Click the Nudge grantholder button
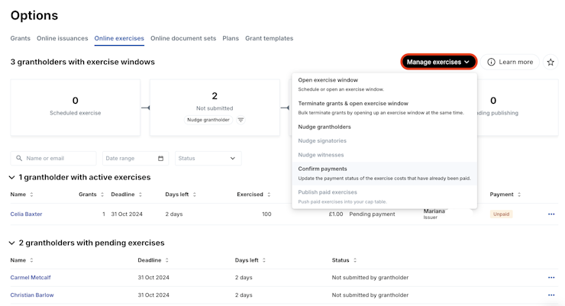This screenshot has height=306, width=565. 208,120
